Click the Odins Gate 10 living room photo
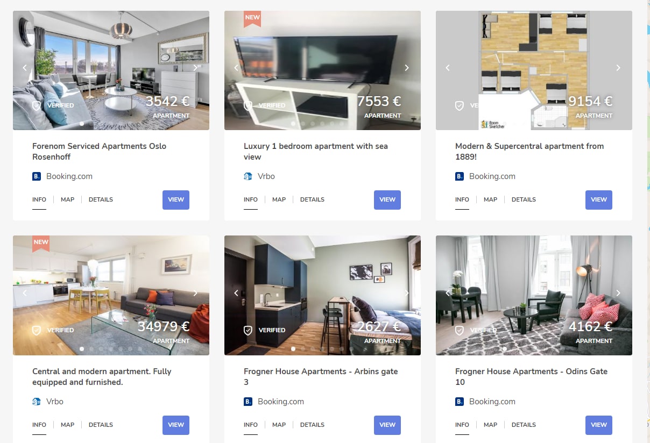 pyautogui.click(x=534, y=295)
